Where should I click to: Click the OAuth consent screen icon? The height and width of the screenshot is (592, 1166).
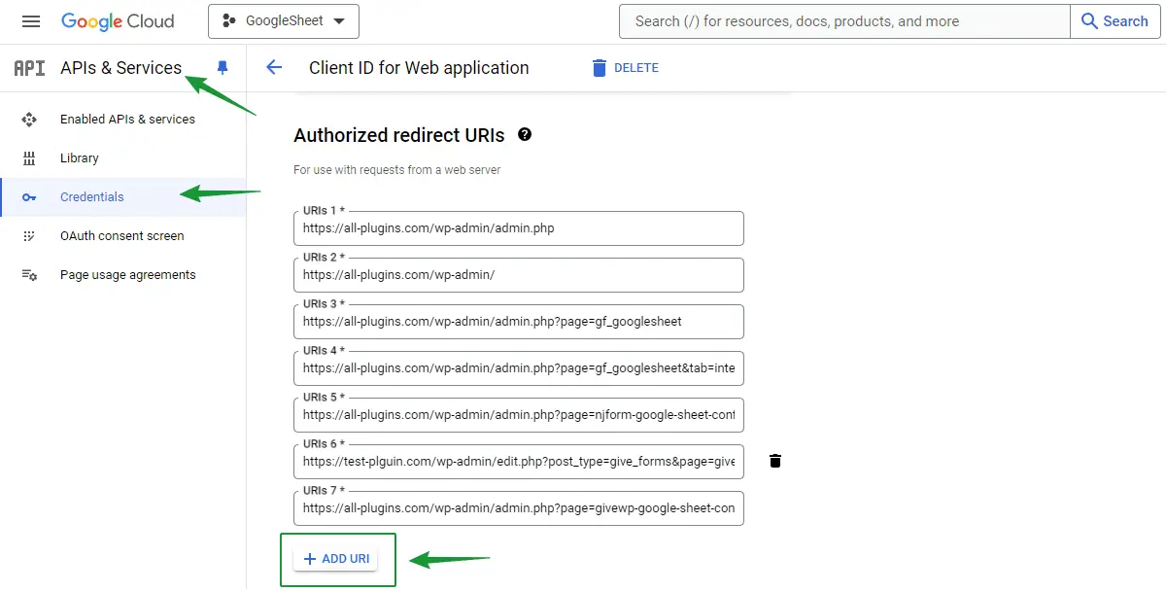tap(29, 236)
